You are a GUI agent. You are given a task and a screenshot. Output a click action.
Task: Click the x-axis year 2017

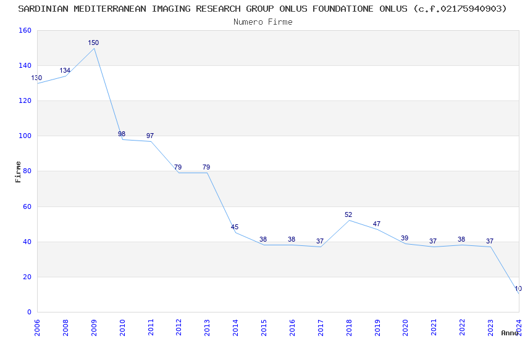pos(321,327)
